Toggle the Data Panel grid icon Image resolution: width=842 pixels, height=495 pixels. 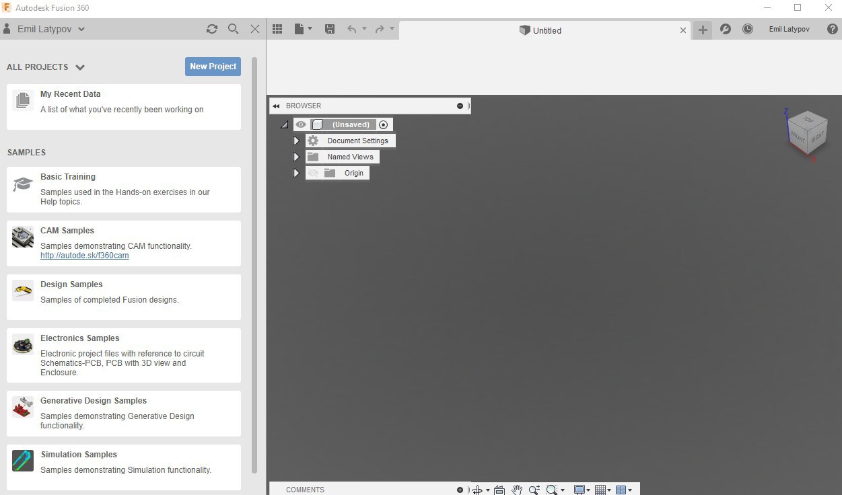277,29
